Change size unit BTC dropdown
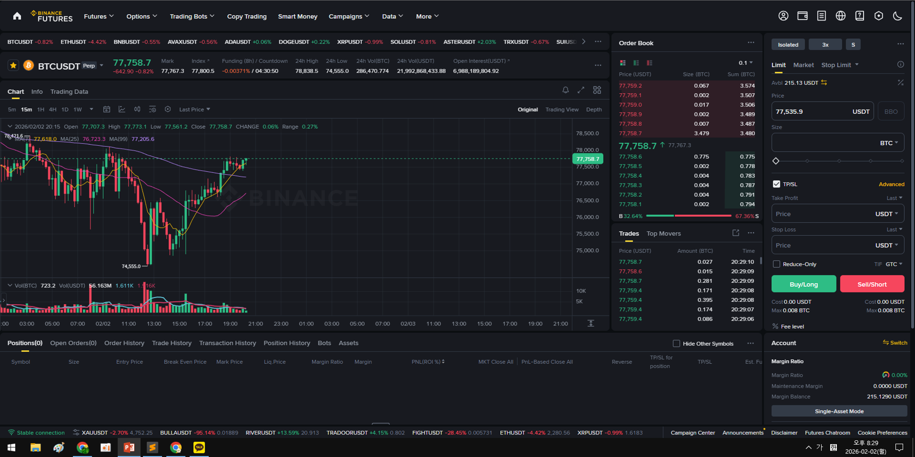Screen dimensions: 915x457 coord(889,143)
